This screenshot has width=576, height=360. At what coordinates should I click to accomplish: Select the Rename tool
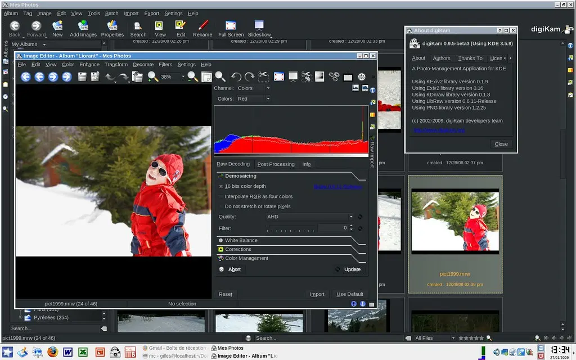pyautogui.click(x=202, y=26)
